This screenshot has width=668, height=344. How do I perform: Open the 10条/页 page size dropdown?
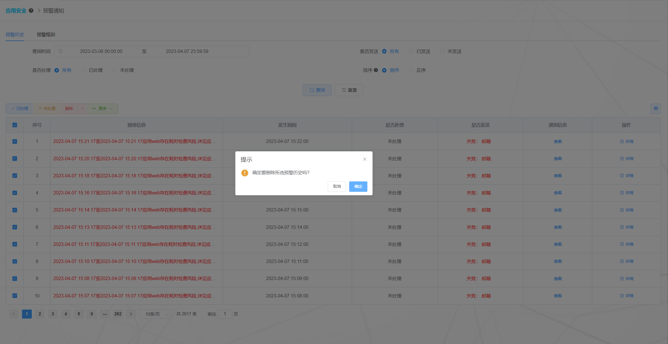[x=155, y=314]
